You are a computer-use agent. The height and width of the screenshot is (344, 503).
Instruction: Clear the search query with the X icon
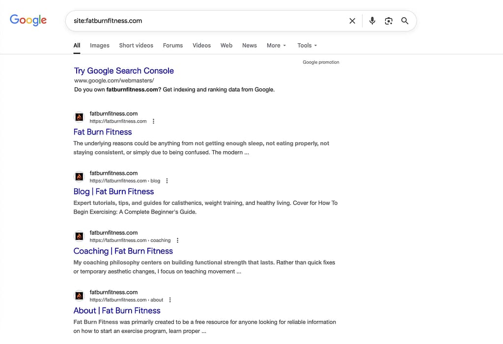tap(352, 21)
